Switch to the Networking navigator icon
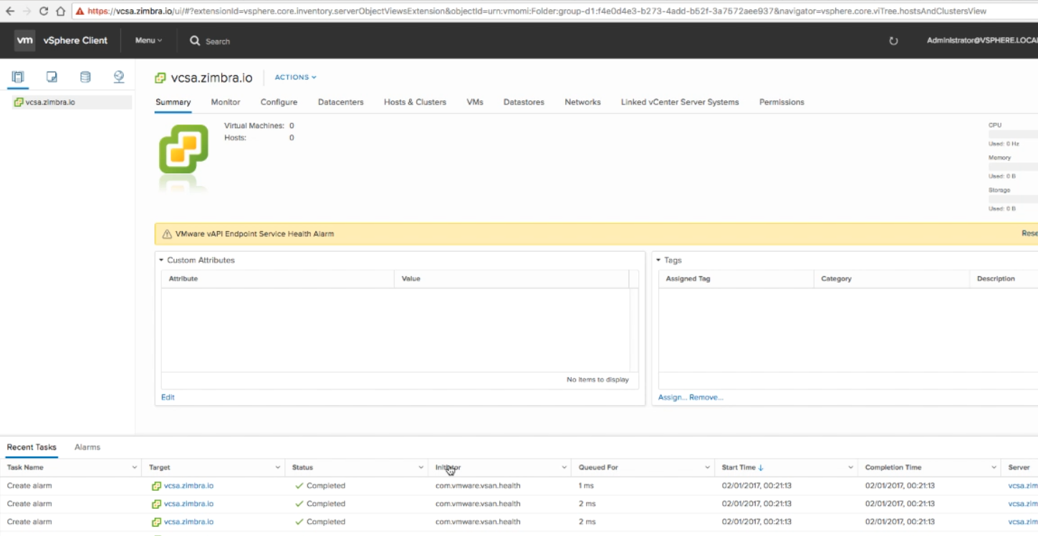 [x=119, y=77]
